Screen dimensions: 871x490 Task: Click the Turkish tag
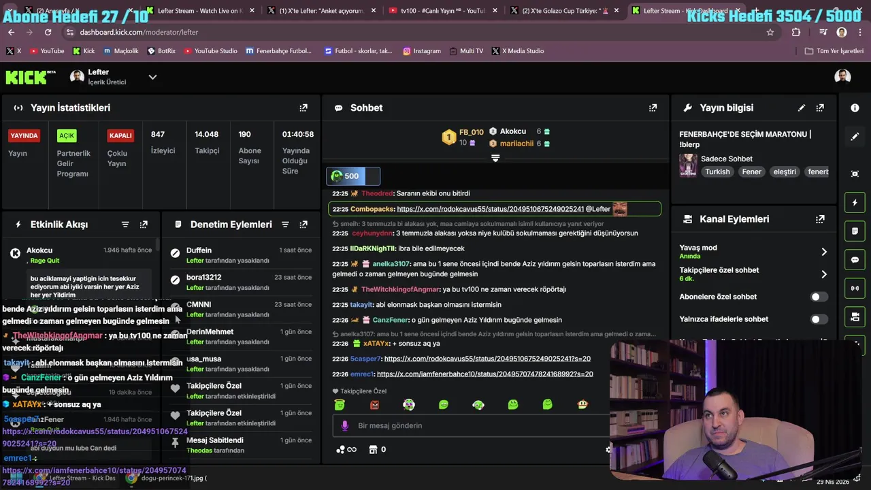[x=717, y=172]
